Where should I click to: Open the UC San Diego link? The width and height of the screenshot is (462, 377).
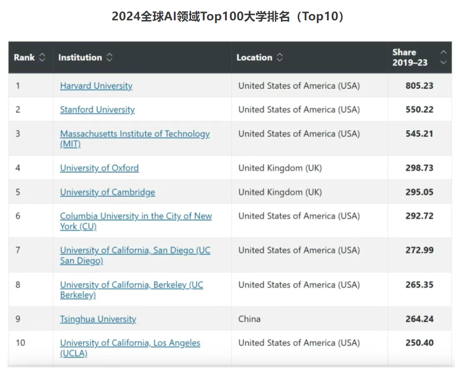coord(135,255)
